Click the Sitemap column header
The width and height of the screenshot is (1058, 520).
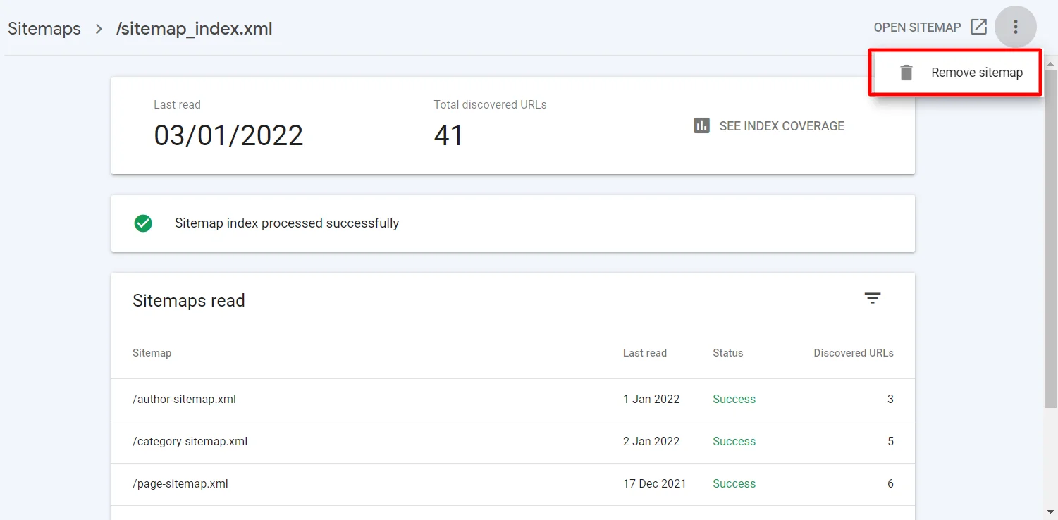pos(152,353)
